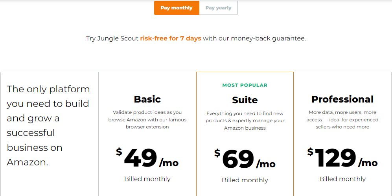Click the Suite plan heading

point(245,100)
